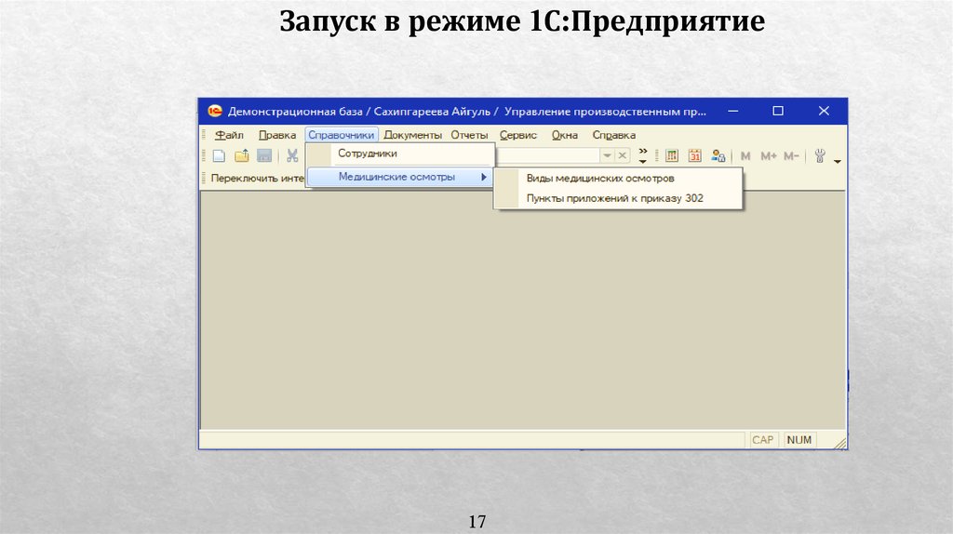The width and height of the screenshot is (953, 534).
Task: Open the calculator icon in toolbar
Action: tap(671, 156)
